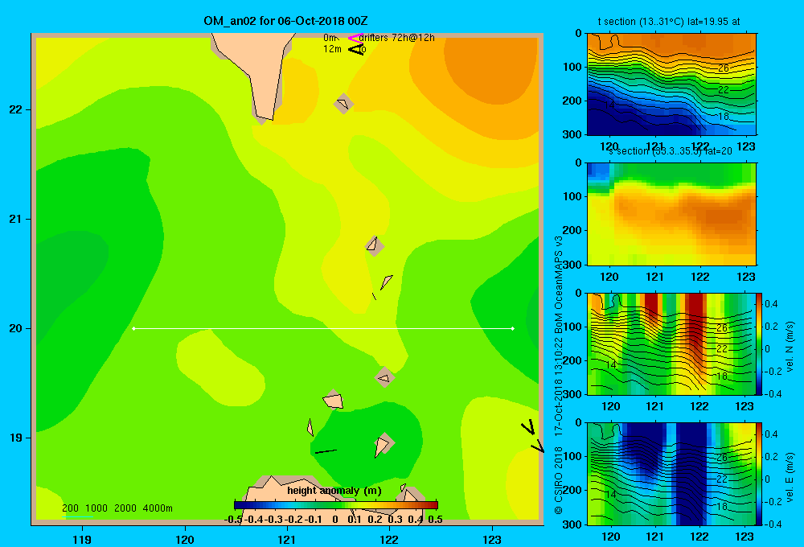804x547 pixels.
Task: Click depth label '300' on s section axis
Action: (573, 265)
